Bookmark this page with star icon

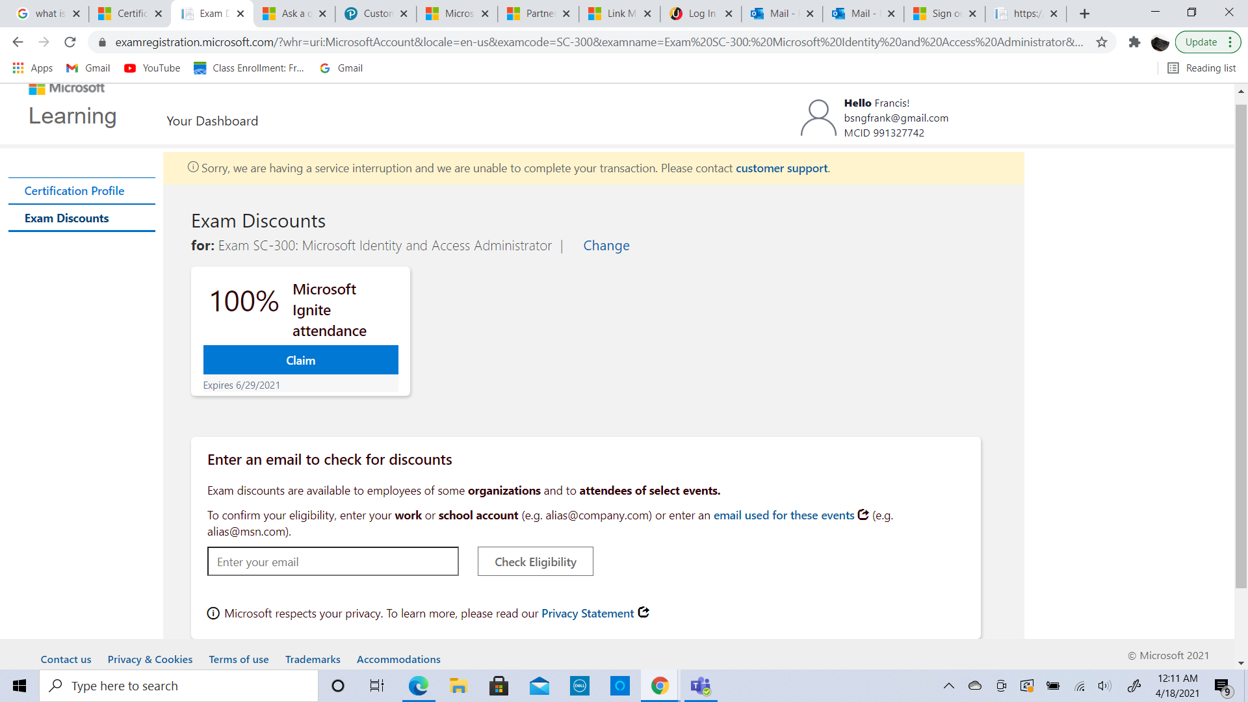[x=1102, y=42]
